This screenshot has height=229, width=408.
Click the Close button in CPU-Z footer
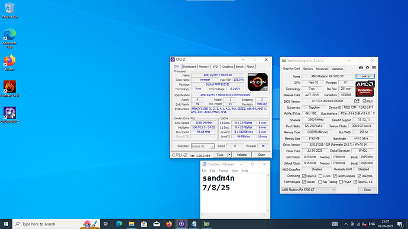coord(261,155)
